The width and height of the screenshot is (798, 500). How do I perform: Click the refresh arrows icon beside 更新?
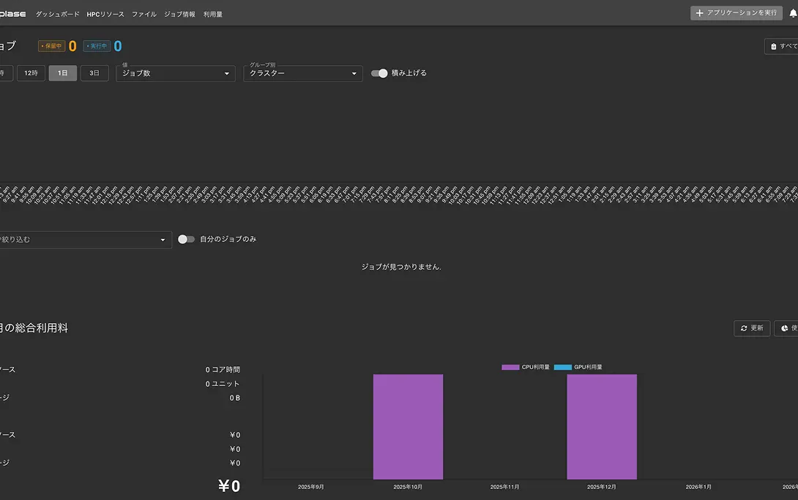pos(744,328)
